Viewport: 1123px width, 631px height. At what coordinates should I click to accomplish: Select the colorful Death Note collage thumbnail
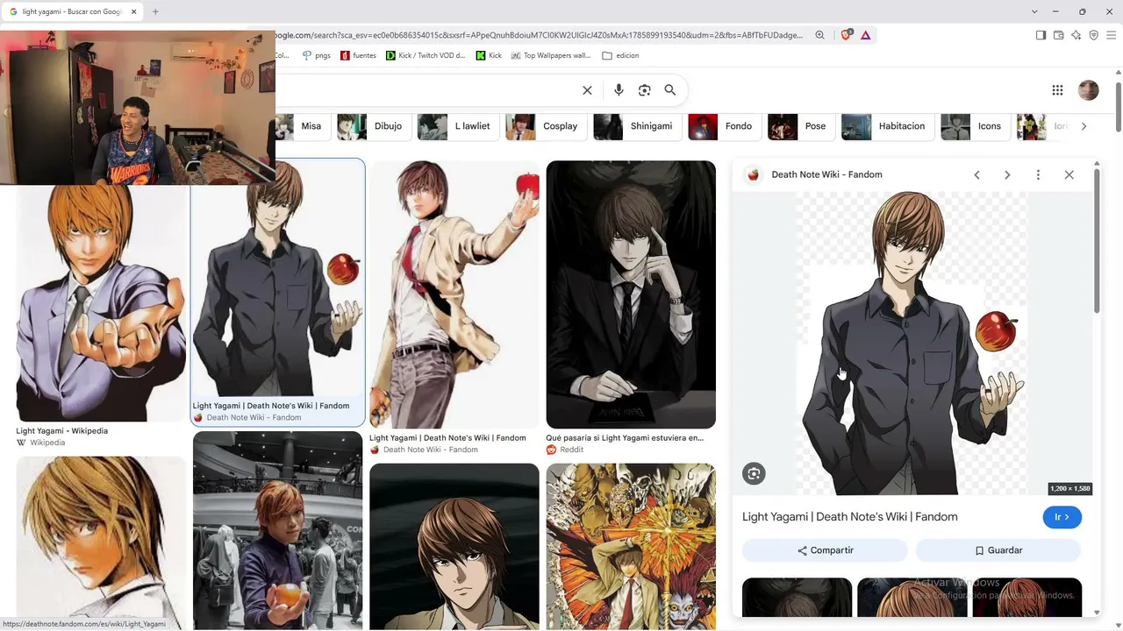(631, 547)
